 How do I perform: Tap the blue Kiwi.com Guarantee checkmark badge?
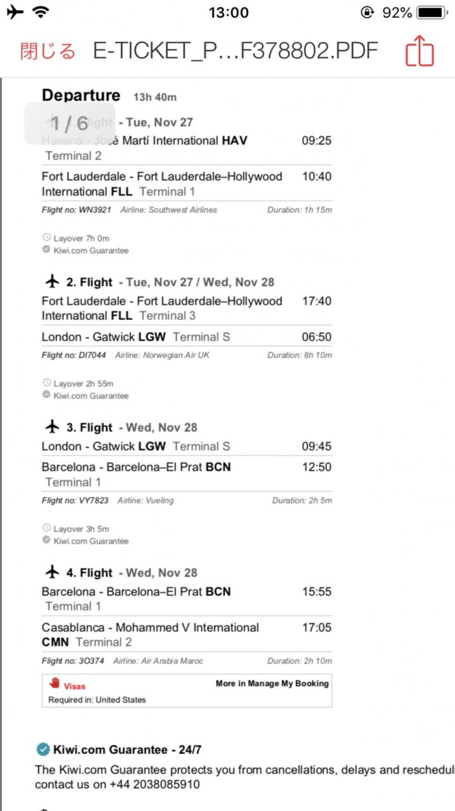pyautogui.click(x=42, y=750)
